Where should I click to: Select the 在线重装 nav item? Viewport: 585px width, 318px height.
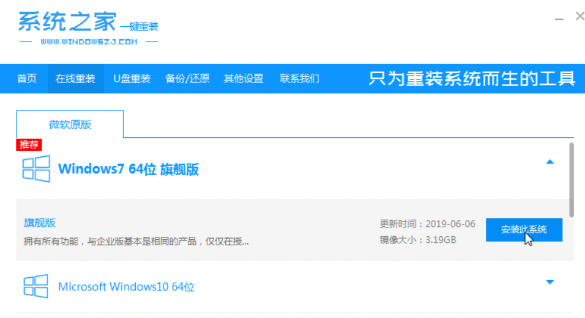pyautogui.click(x=75, y=79)
